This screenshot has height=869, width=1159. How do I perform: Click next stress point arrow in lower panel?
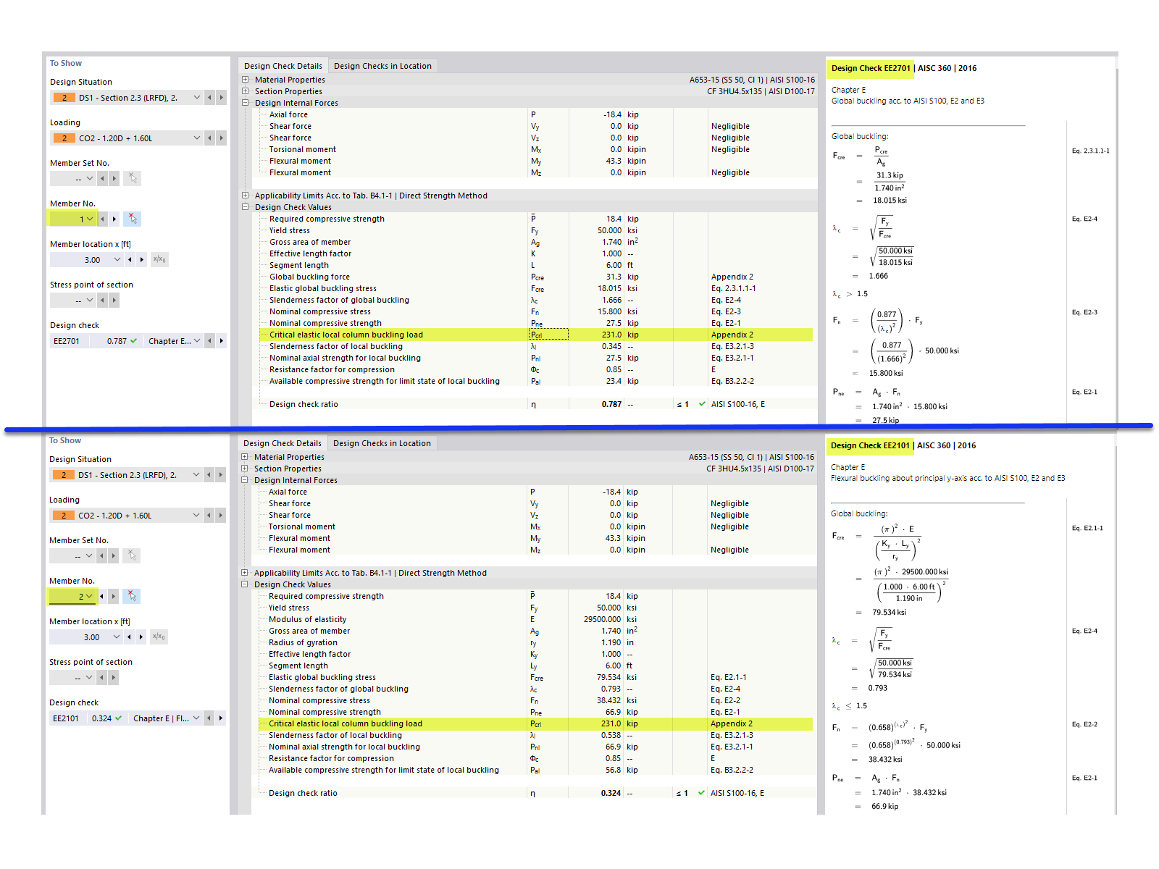coord(114,677)
